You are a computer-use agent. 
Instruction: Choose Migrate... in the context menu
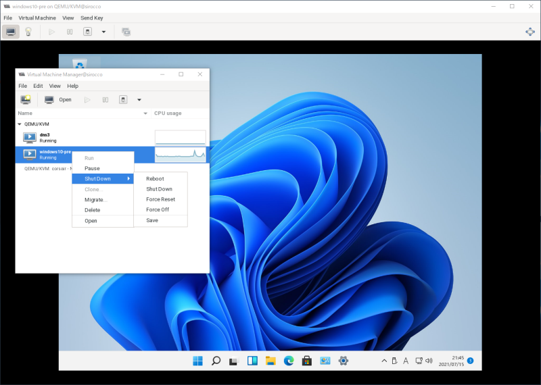pyautogui.click(x=103, y=199)
